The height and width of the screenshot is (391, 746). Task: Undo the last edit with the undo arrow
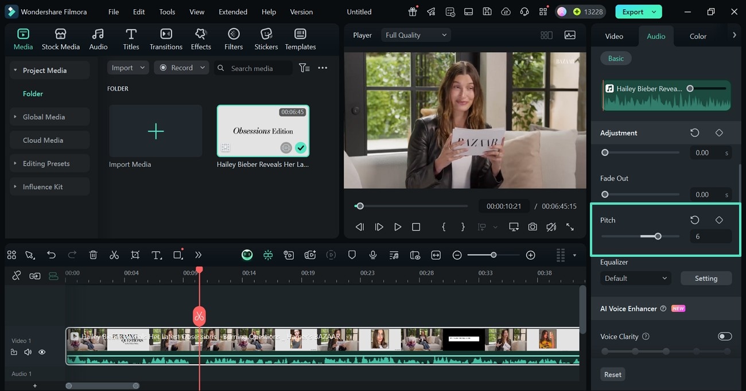click(x=52, y=255)
